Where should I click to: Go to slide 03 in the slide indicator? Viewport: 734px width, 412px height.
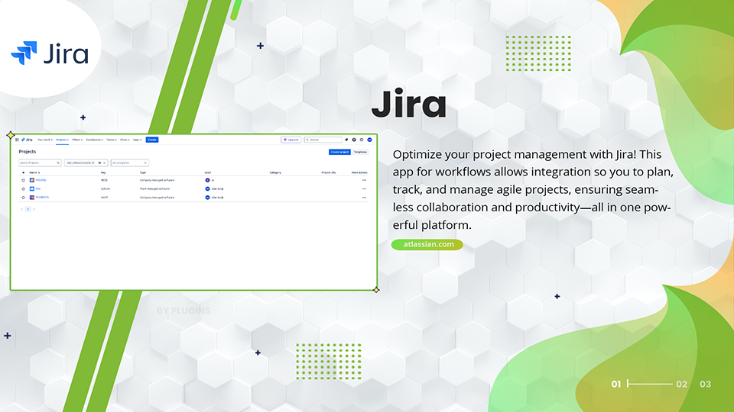706,384
